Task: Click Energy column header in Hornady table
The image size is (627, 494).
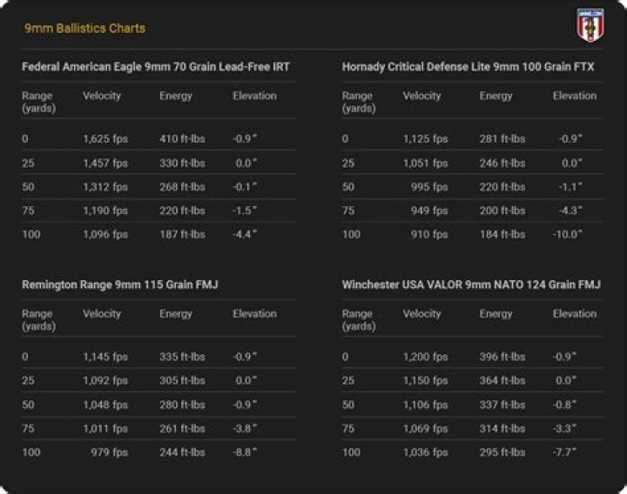Action: (496, 96)
